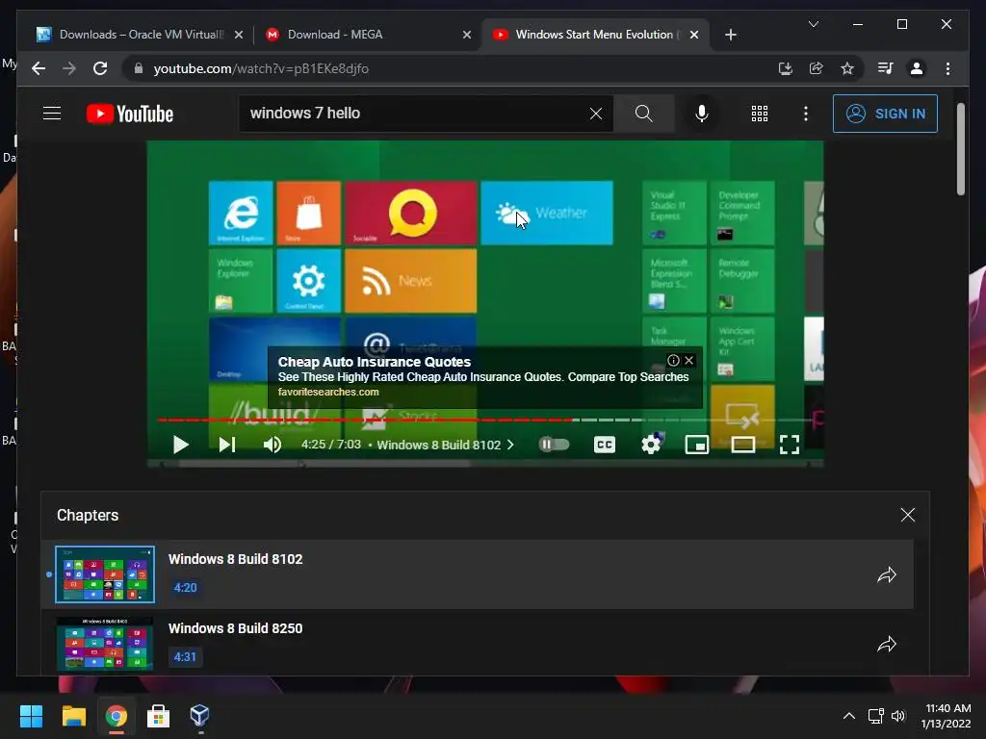Close the Oracle VM VirtualBox tab
This screenshot has height=739, width=986.
click(x=239, y=35)
